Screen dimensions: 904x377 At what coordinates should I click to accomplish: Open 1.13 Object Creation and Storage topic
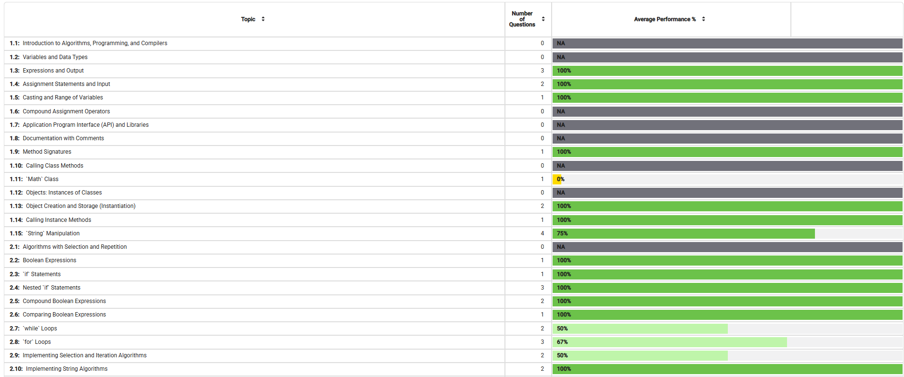point(80,206)
